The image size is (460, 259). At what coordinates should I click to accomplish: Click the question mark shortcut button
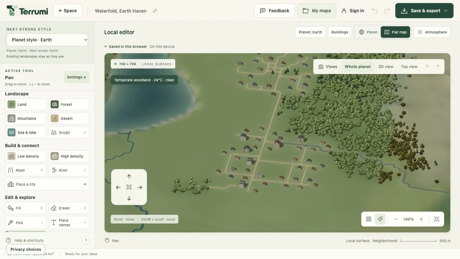[86, 241]
